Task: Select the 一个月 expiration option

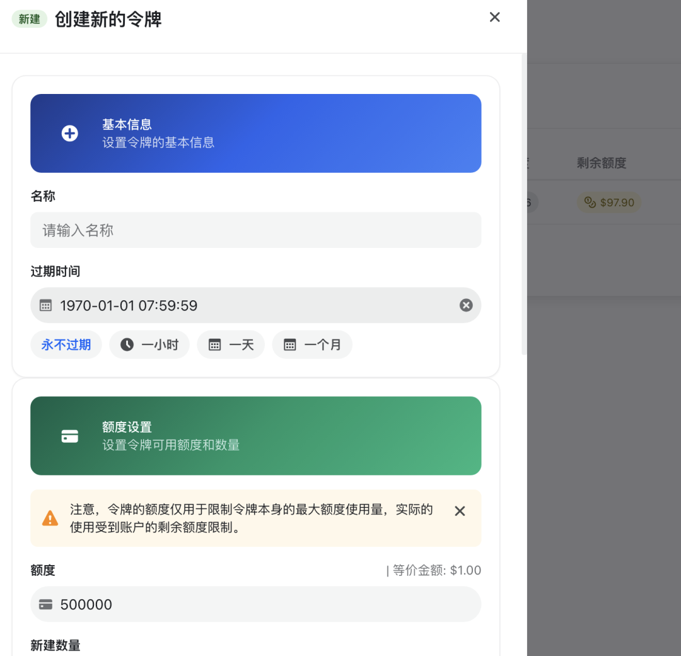Action: pyautogui.click(x=312, y=344)
